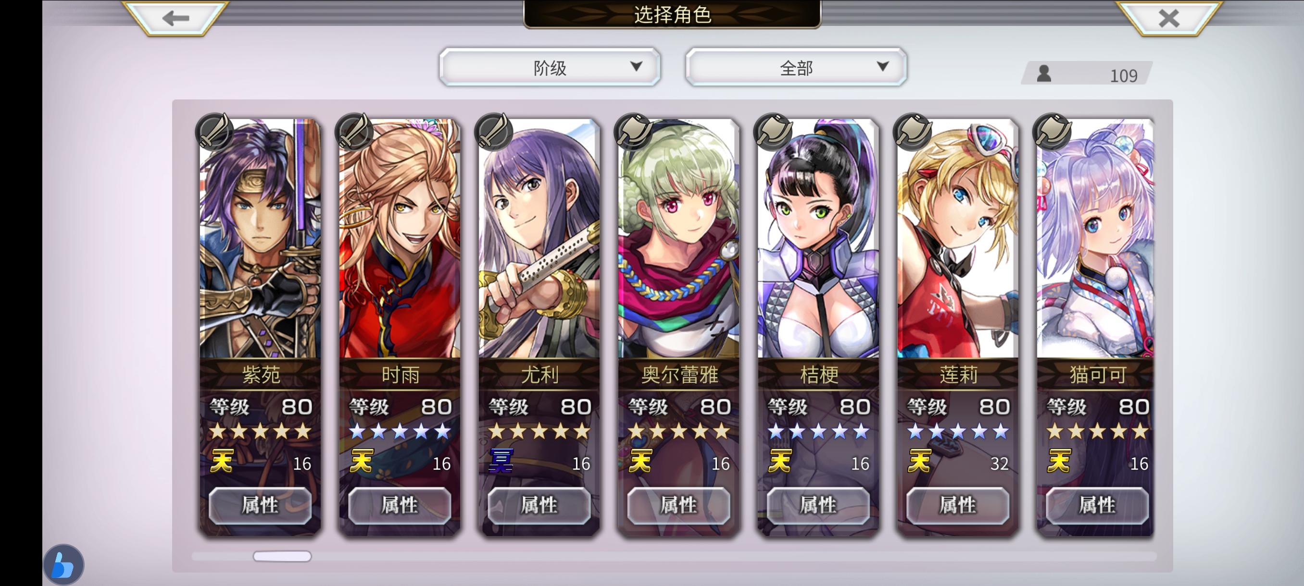
Task: Click the sword weapon icon on 时雨 card
Action: pyautogui.click(x=354, y=132)
